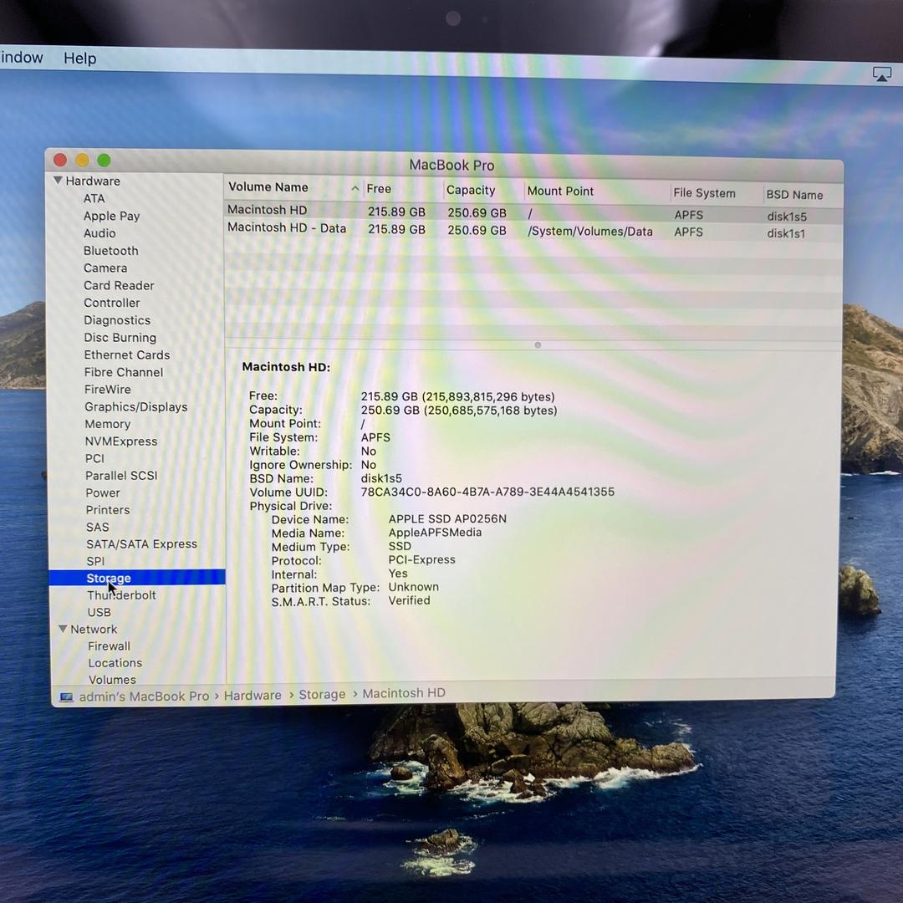Image resolution: width=903 pixels, height=903 pixels.
Task: Select Graphics/Displays in the sidebar
Action: pos(136,406)
